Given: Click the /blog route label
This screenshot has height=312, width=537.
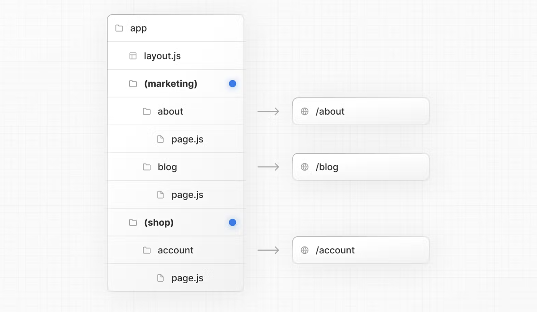Looking at the screenshot, I should [x=327, y=167].
